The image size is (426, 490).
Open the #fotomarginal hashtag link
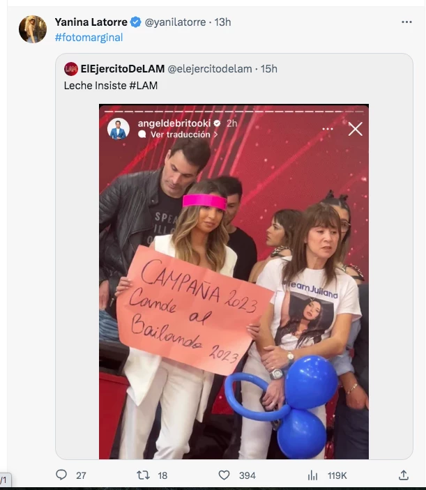point(89,38)
